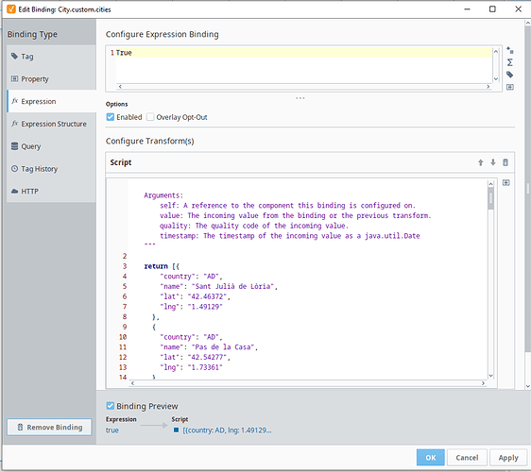Insert a tag using the tag icon

coord(509,75)
